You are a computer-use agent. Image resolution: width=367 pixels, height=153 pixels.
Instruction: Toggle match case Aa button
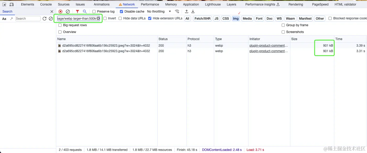pos(4,19)
